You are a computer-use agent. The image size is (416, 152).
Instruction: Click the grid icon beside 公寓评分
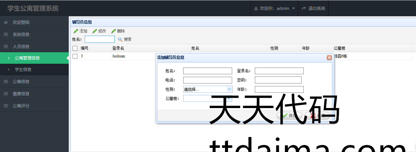6,106
